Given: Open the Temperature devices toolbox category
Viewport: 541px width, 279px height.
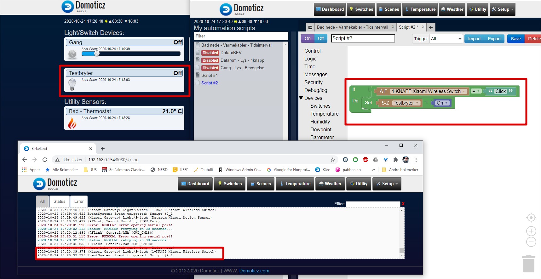Looking at the screenshot, I should coord(325,114).
